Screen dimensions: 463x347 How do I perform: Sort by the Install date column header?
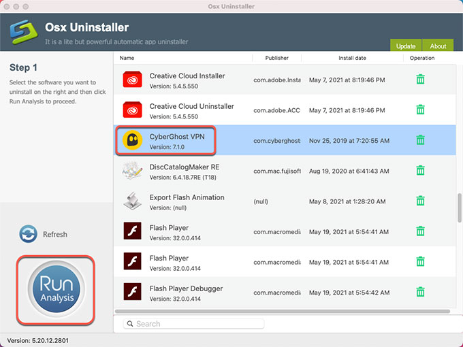(352, 58)
